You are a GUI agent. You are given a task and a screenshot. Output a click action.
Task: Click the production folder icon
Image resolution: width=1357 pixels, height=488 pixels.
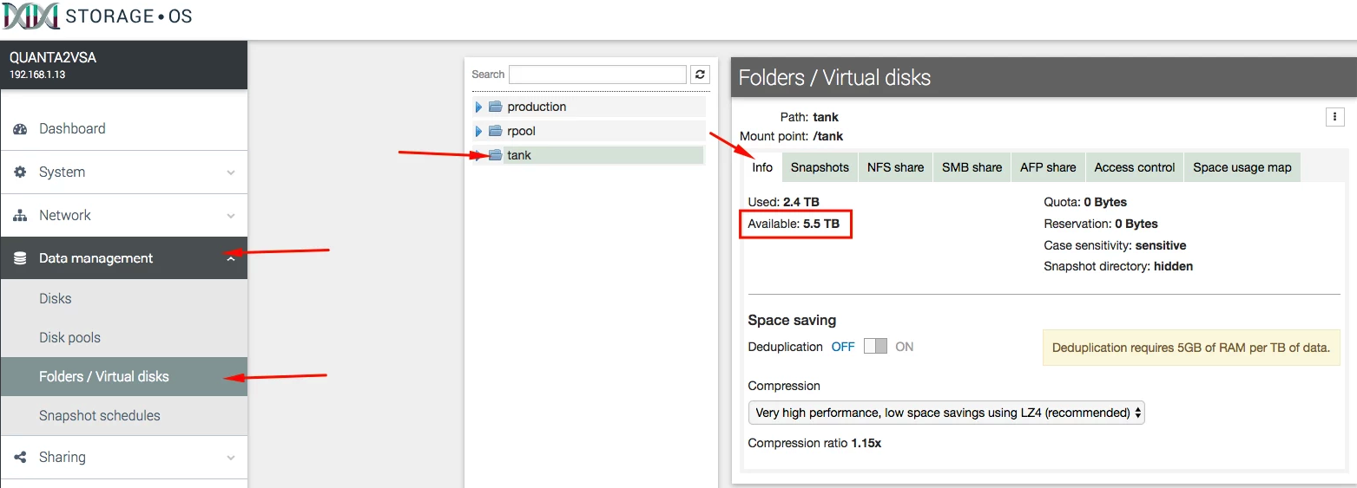point(496,107)
